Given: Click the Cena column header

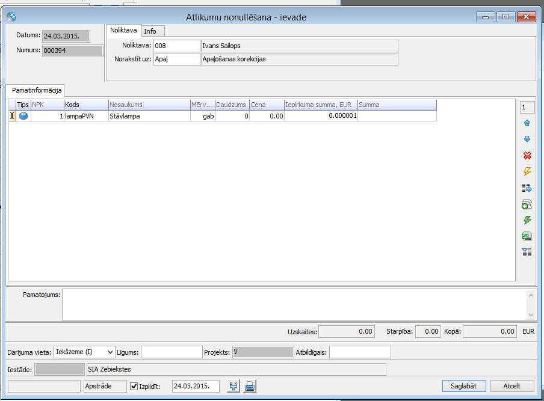Looking at the screenshot, I should 267,105.
